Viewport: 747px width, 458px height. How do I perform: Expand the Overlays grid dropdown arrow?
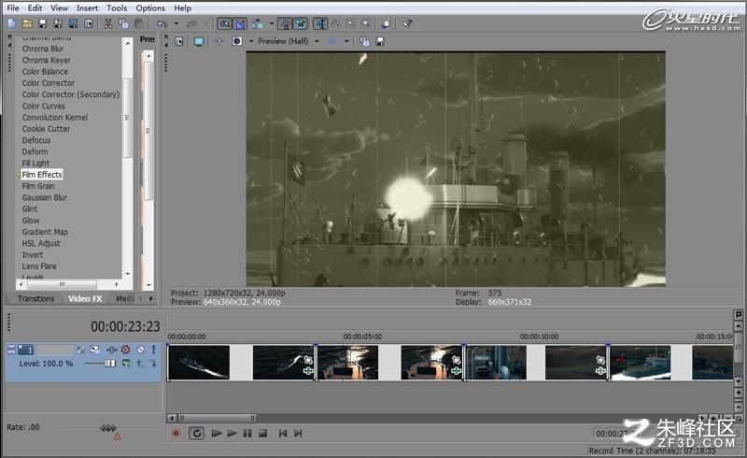tap(346, 41)
